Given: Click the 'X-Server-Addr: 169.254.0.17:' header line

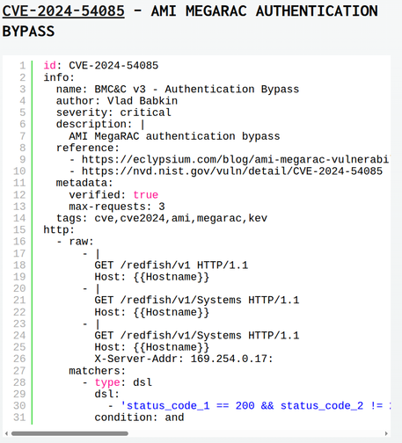Looking at the screenshot, I should point(184,359).
